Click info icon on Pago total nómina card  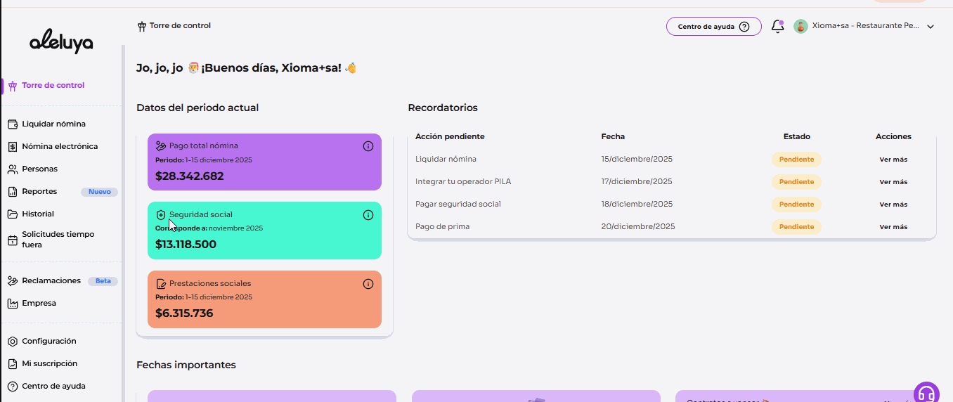368,146
